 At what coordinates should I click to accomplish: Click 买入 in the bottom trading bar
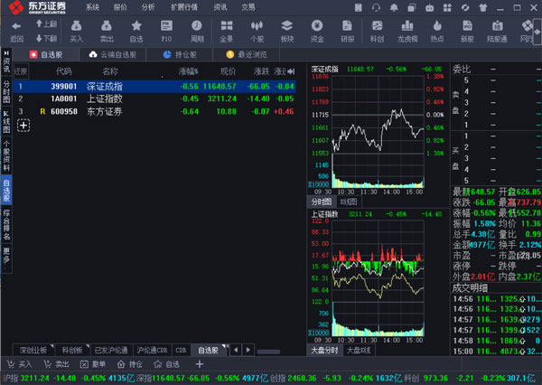coord(20,364)
